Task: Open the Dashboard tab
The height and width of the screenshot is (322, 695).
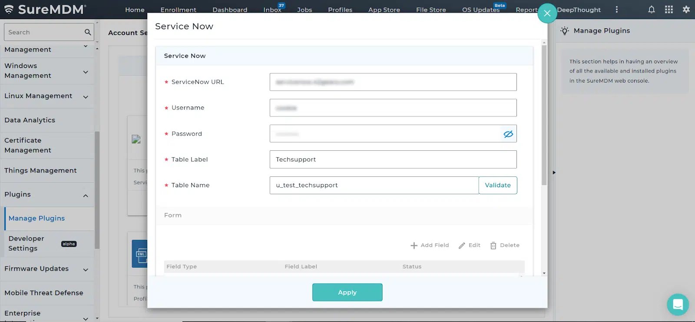Action: 230,10
